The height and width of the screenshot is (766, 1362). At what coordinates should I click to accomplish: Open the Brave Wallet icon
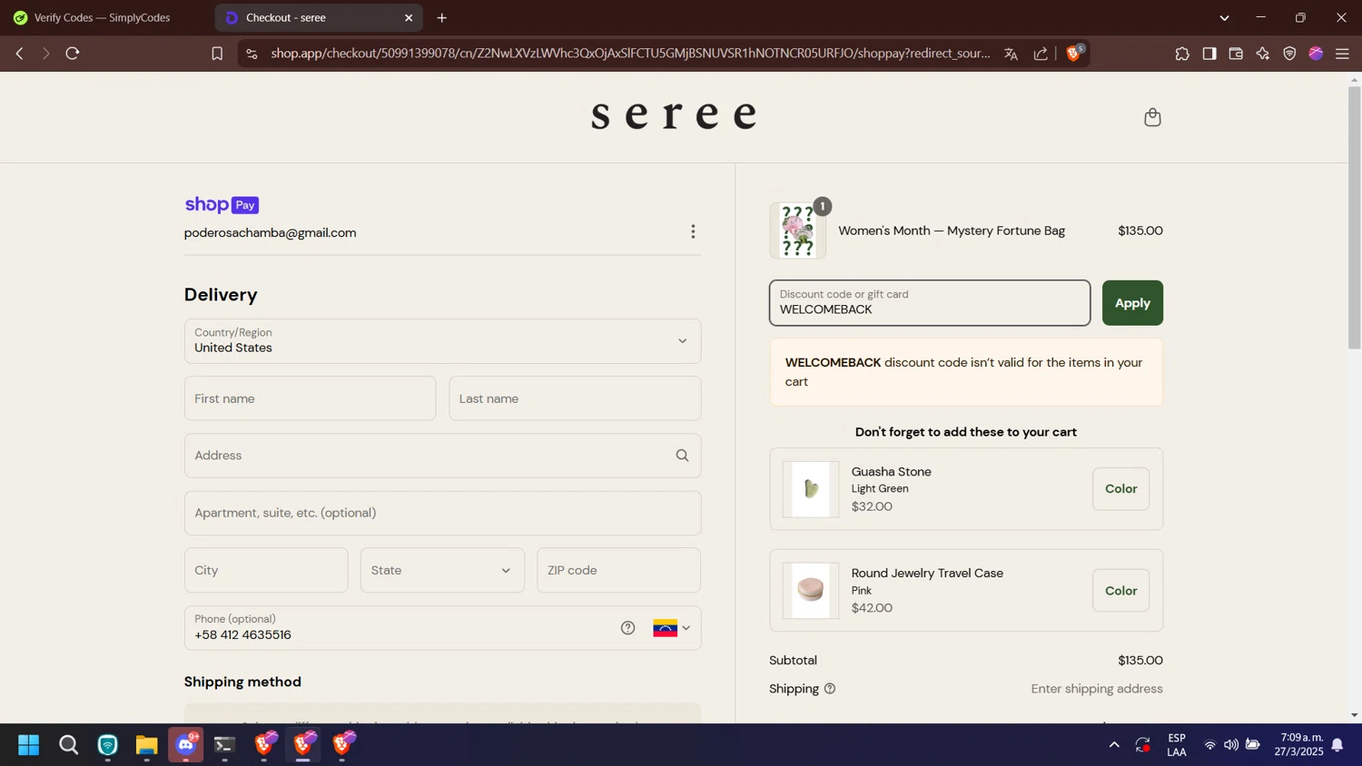(1236, 54)
